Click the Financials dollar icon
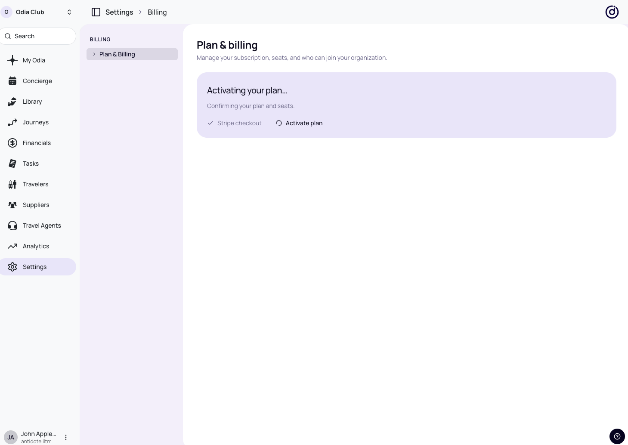The height and width of the screenshot is (445, 628). [x=12, y=143]
